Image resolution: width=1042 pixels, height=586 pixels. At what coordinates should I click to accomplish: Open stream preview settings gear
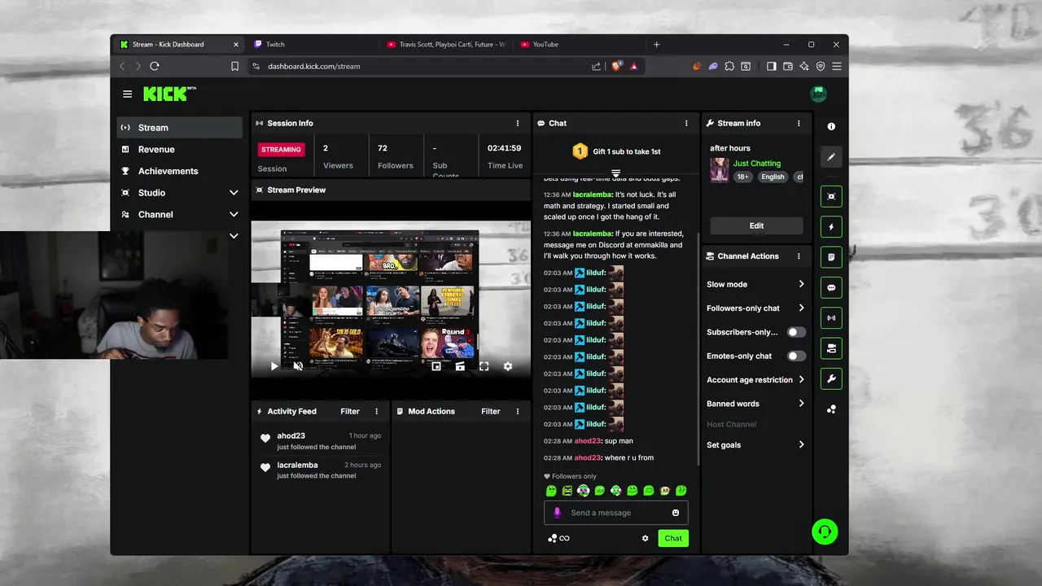click(x=508, y=366)
